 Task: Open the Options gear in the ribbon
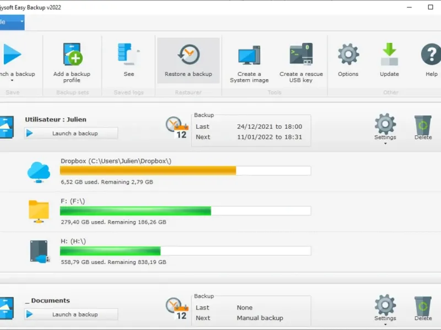click(348, 54)
